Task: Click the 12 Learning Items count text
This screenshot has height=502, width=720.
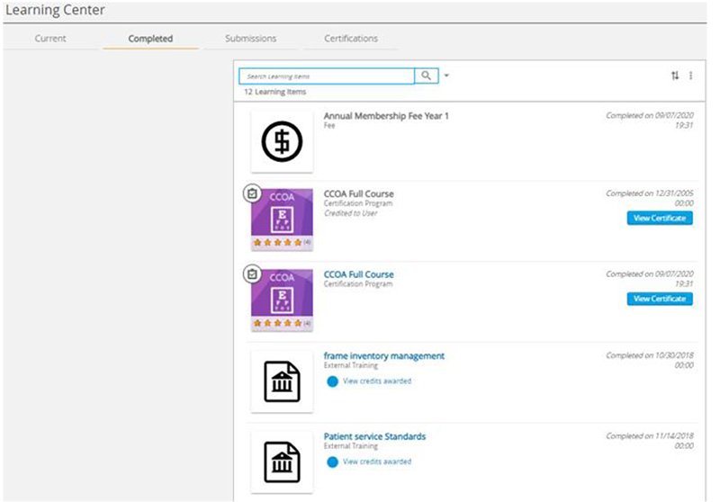Action: pyautogui.click(x=275, y=92)
